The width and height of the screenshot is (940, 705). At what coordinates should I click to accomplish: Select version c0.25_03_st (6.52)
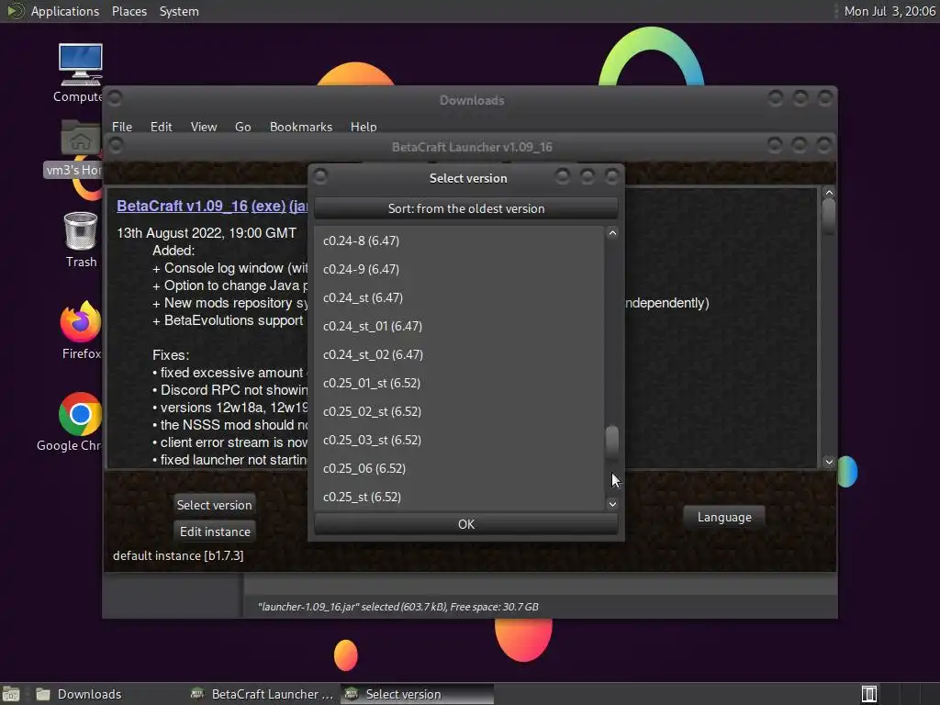click(x=459, y=440)
